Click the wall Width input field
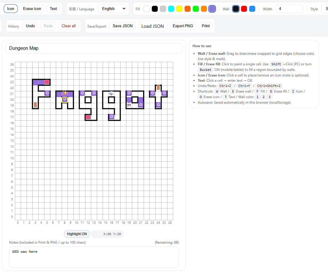 (289, 9)
